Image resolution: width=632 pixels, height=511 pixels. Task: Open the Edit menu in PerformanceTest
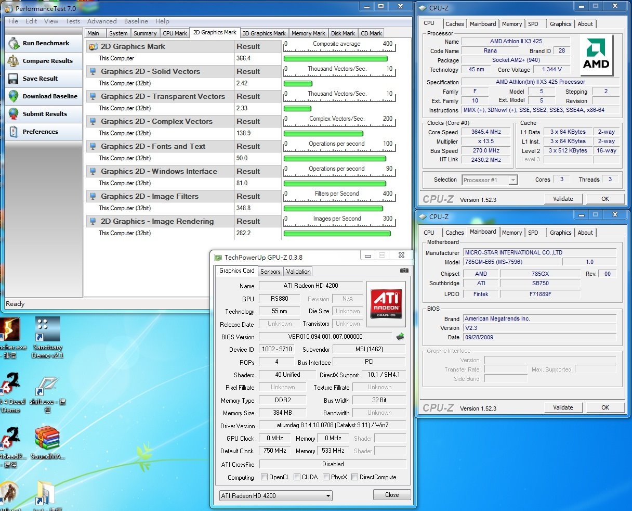click(x=32, y=21)
